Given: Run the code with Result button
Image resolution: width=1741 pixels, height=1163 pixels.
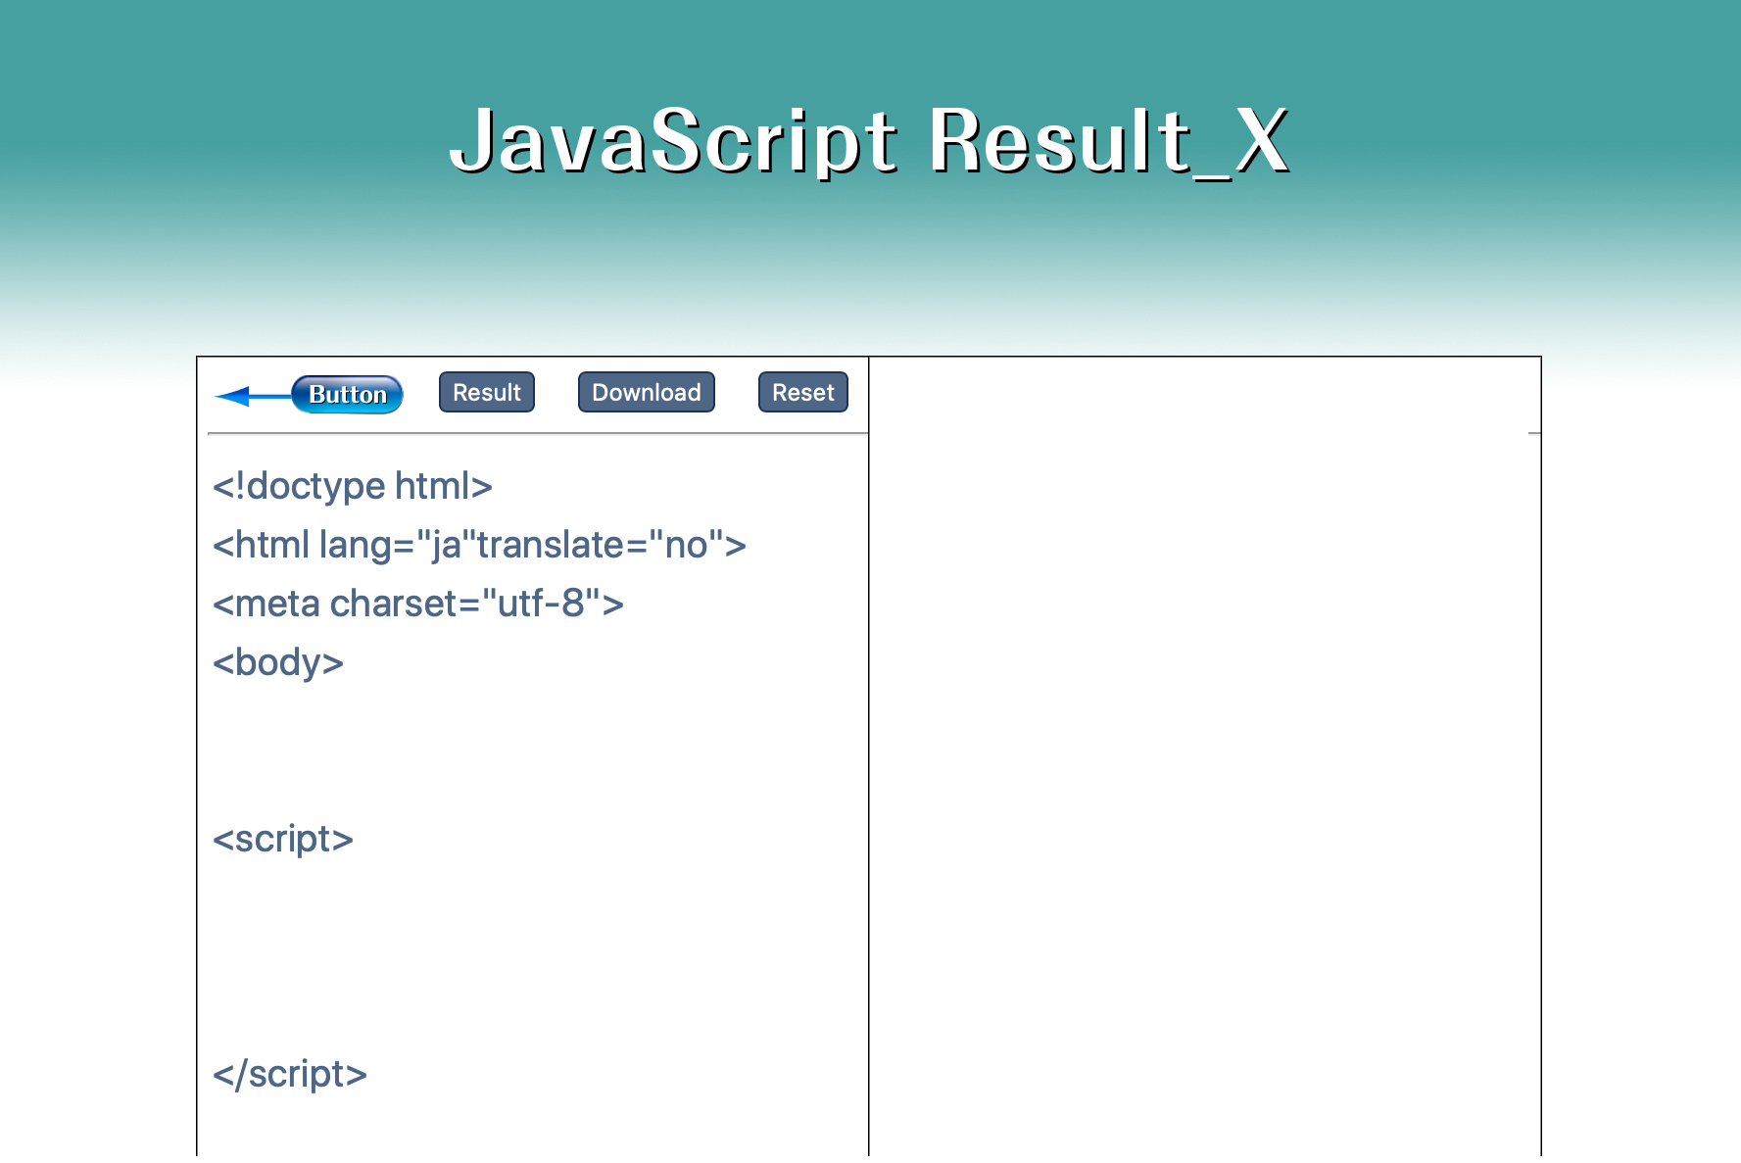Looking at the screenshot, I should click(x=487, y=393).
